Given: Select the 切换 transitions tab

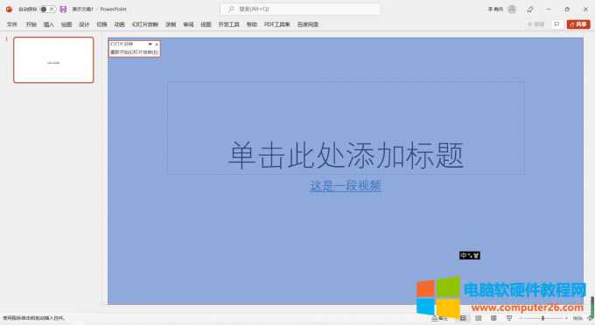Looking at the screenshot, I should tap(101, 24).
